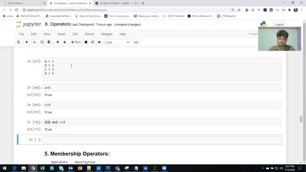The image size is (306, 172).
Task: Open the Insert menu
Action: click(x=61, y=34)
